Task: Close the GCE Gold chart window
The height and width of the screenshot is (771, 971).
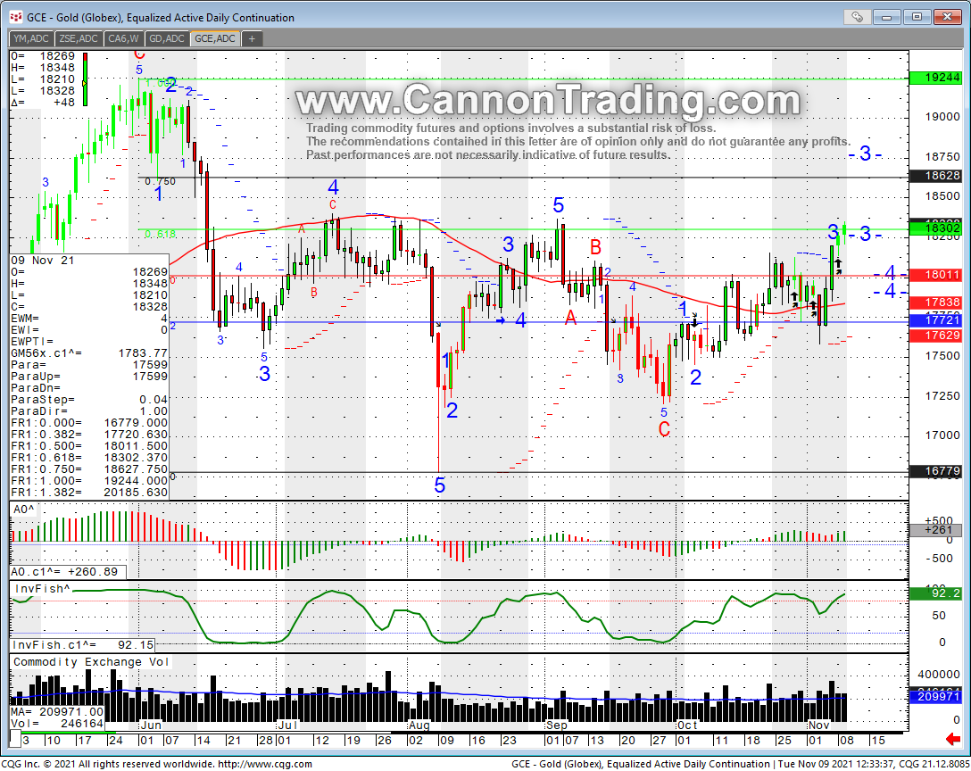Action: (x=948, y=17)
